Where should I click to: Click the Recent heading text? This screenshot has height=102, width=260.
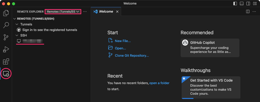(115, 76)
